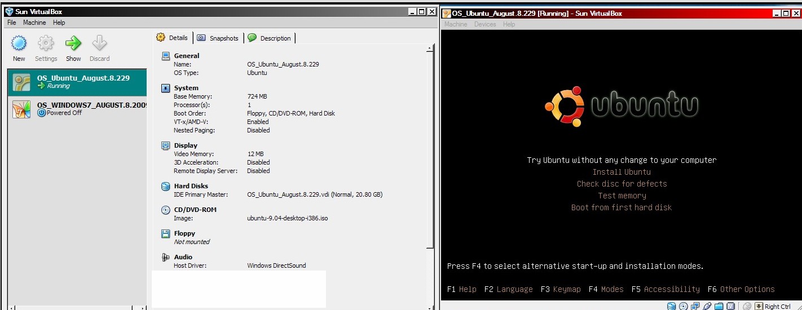The image size is (802, 310).
Task: Click the Hard Disks section disk icon
Action: click(x=166, y=186)
